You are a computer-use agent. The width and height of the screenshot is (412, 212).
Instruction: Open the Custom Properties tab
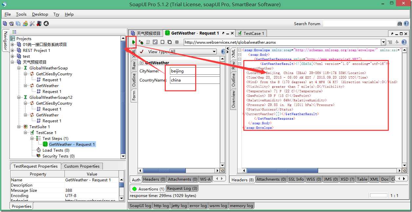pos(82,166)
